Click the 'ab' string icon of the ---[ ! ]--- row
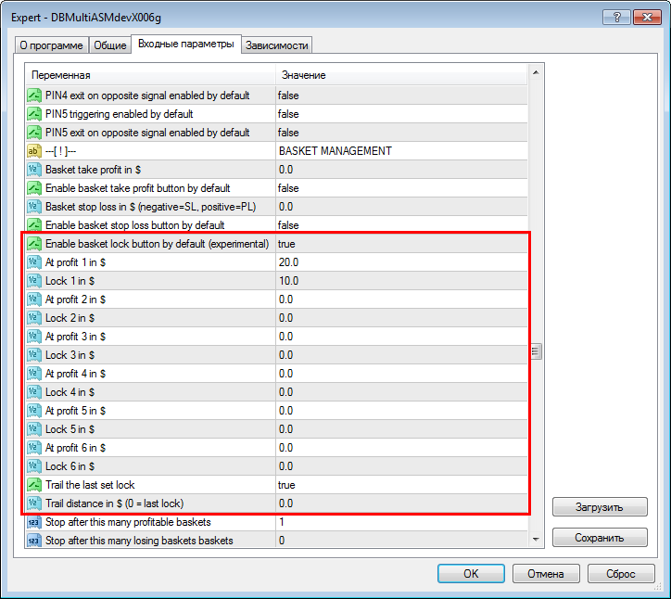This screenshot has height=599, width=671. pyautogui.click(x=34, y=151)
